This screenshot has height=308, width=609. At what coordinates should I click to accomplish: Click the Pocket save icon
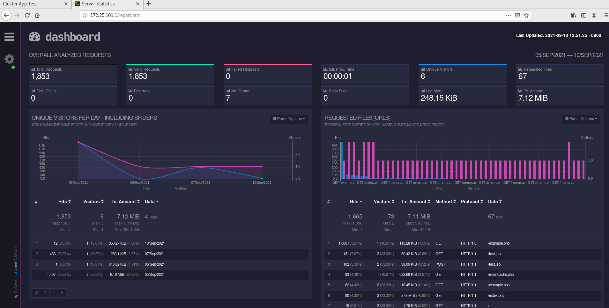point(517,15)
